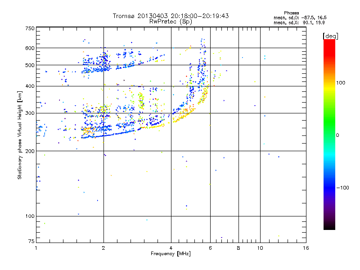
Task: Click the black bottom of the phase colorbar
Action: pyautogui.click(x=329, y=226)
